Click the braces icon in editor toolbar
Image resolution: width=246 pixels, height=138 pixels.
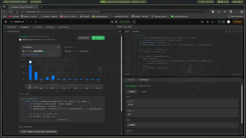point(234,31)
